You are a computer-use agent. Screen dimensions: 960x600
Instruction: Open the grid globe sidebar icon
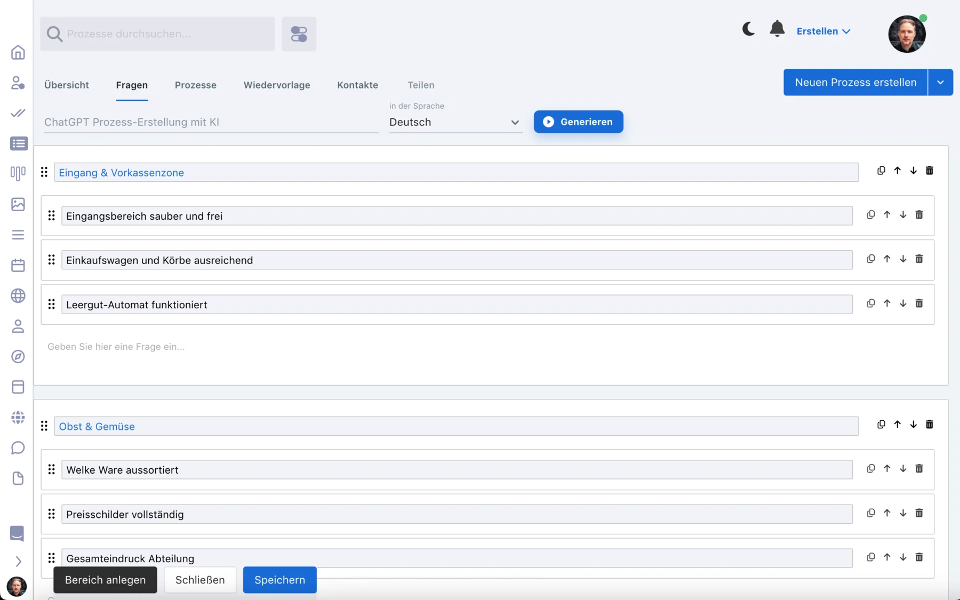(x=18, y=417)
